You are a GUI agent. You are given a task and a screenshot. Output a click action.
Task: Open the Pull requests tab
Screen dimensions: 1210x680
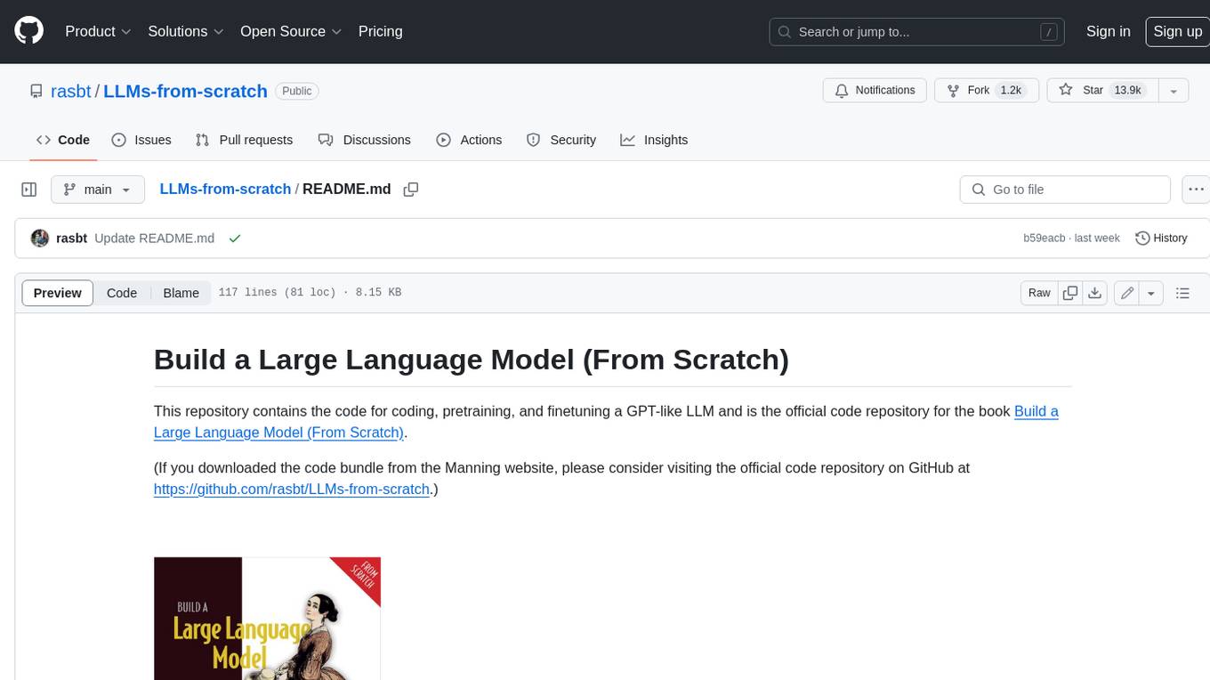(x=244, y=140)
